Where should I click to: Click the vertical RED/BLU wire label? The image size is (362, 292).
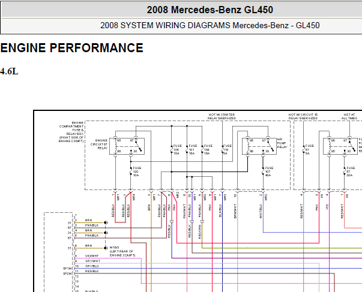coord(169,231)
